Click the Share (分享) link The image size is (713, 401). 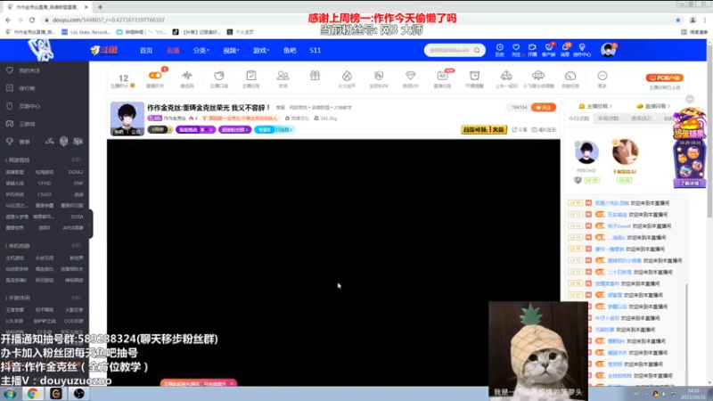pos(520,129)
